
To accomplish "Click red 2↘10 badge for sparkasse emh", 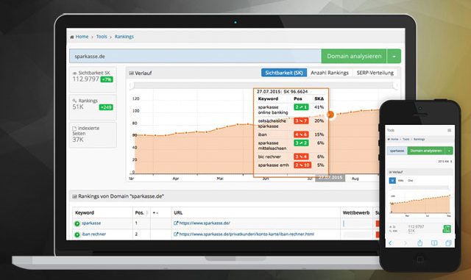I will 302,165.
